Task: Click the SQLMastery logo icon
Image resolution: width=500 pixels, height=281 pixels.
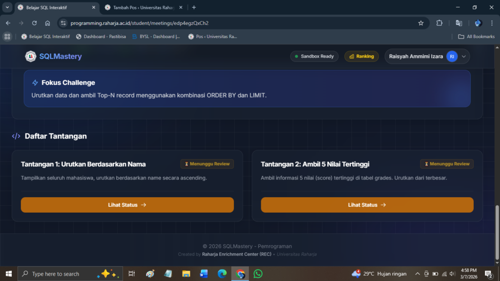Action: pos(31,57)
